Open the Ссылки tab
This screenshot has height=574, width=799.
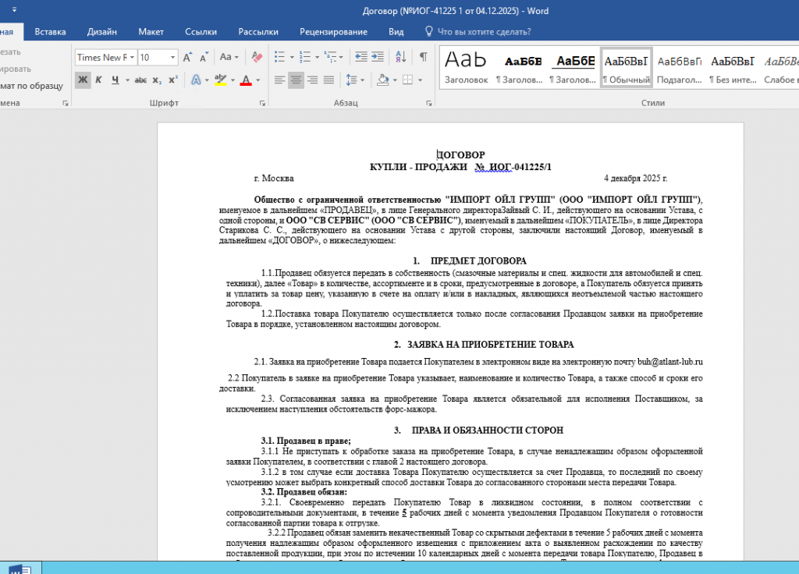click(201, 31)
